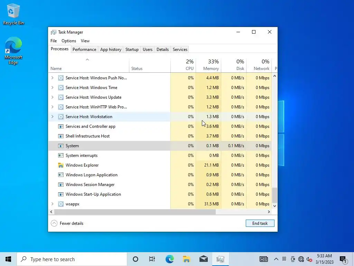The width and height of the screenshot is (354, 266).
Task: Expand Service Host: Workstation row
Action: pyautogui.click(x=53, y=117)
